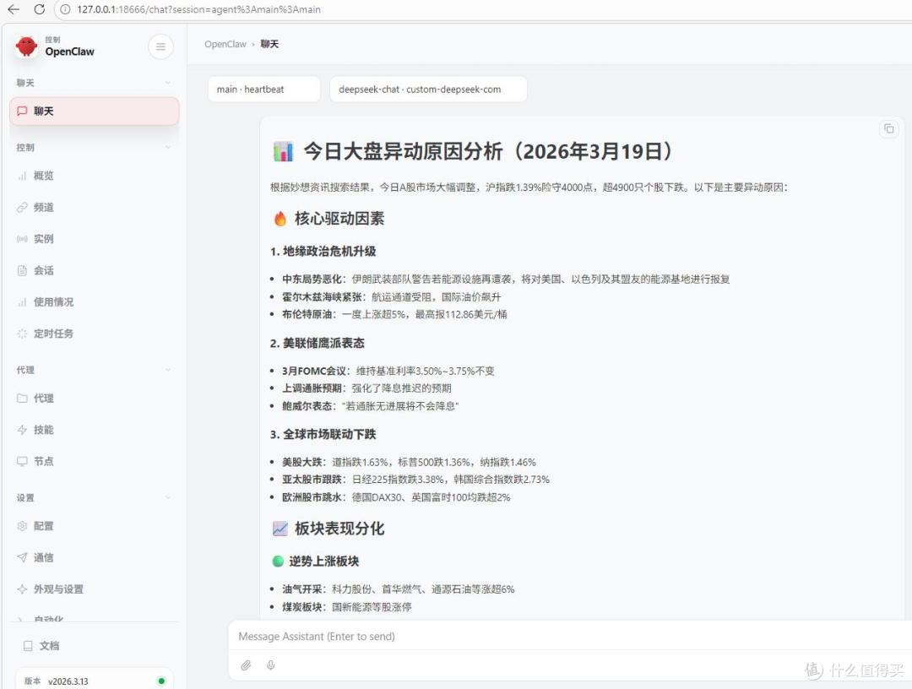Click the 2. 美联储鹰派表态 subheading
Viewport: 912px width, 689px height.
coord(317,343)
